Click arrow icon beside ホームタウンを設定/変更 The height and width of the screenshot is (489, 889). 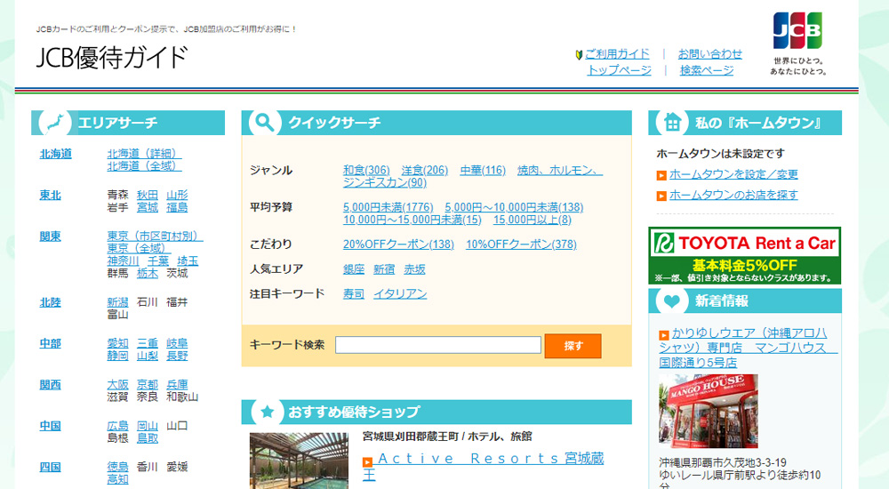tap(661, 175)
